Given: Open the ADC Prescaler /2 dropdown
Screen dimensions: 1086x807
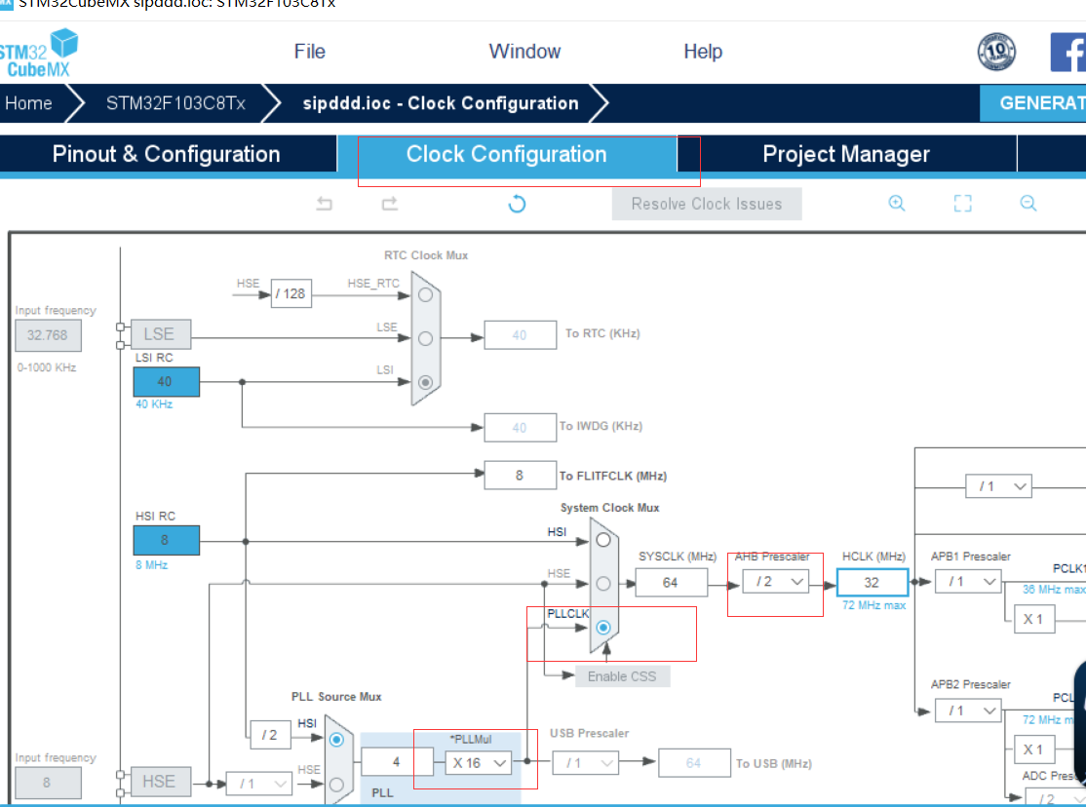Looking at the screenshot, I should pos(1055,797).
